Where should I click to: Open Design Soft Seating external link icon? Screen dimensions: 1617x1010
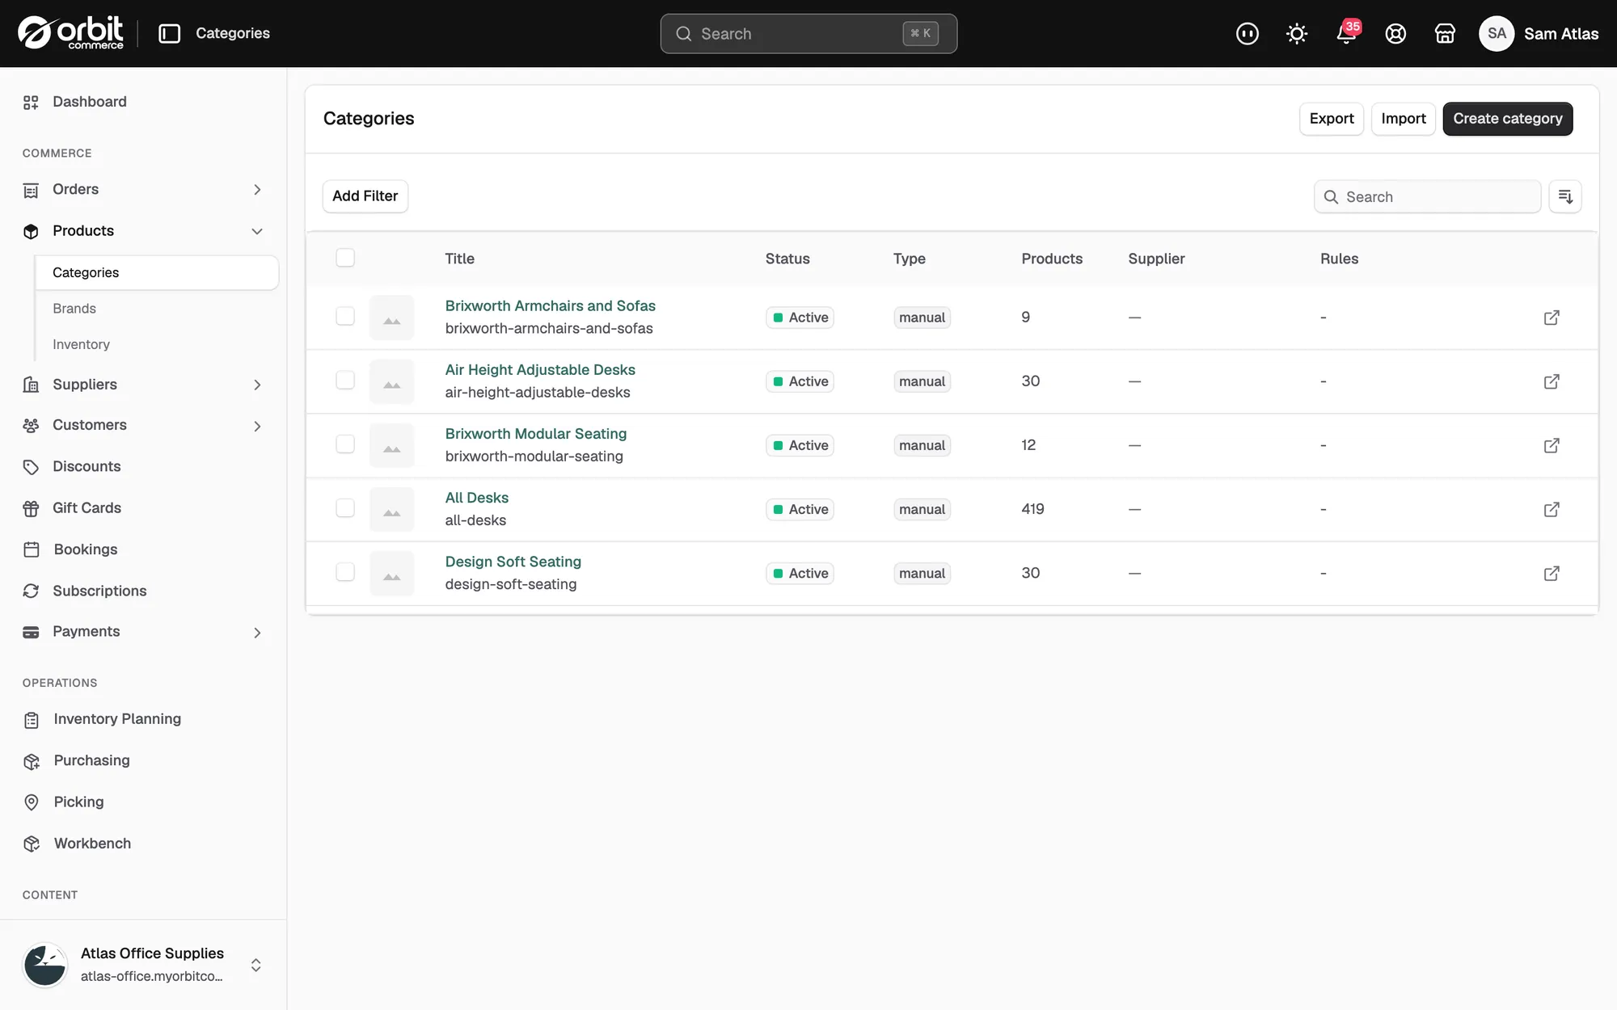pyautogui.click(x=1552, y=573)
